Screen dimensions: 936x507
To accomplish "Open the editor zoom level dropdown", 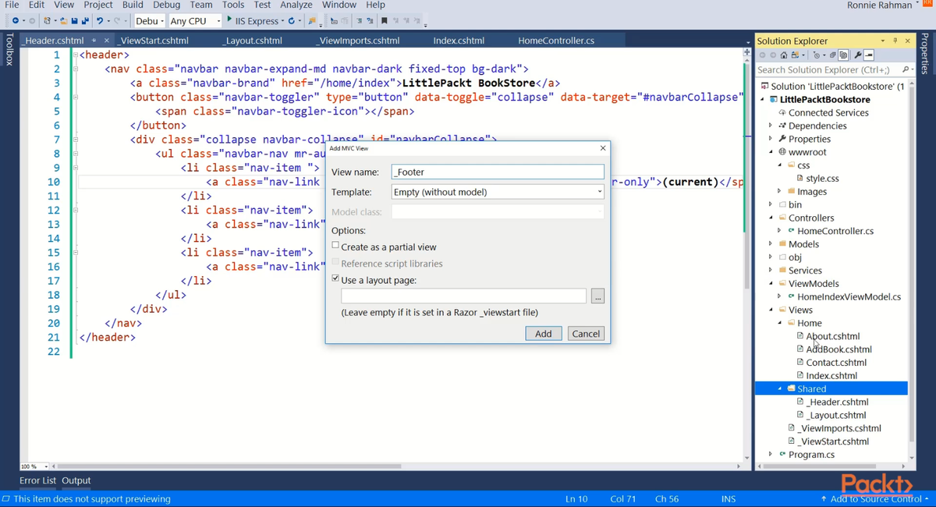I will point(46,466).
